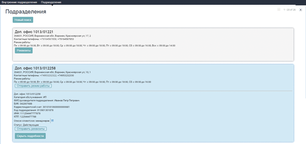Click phone numbers +74953232322 line
This screenshot has width=306, height=144.
(44, 75)
